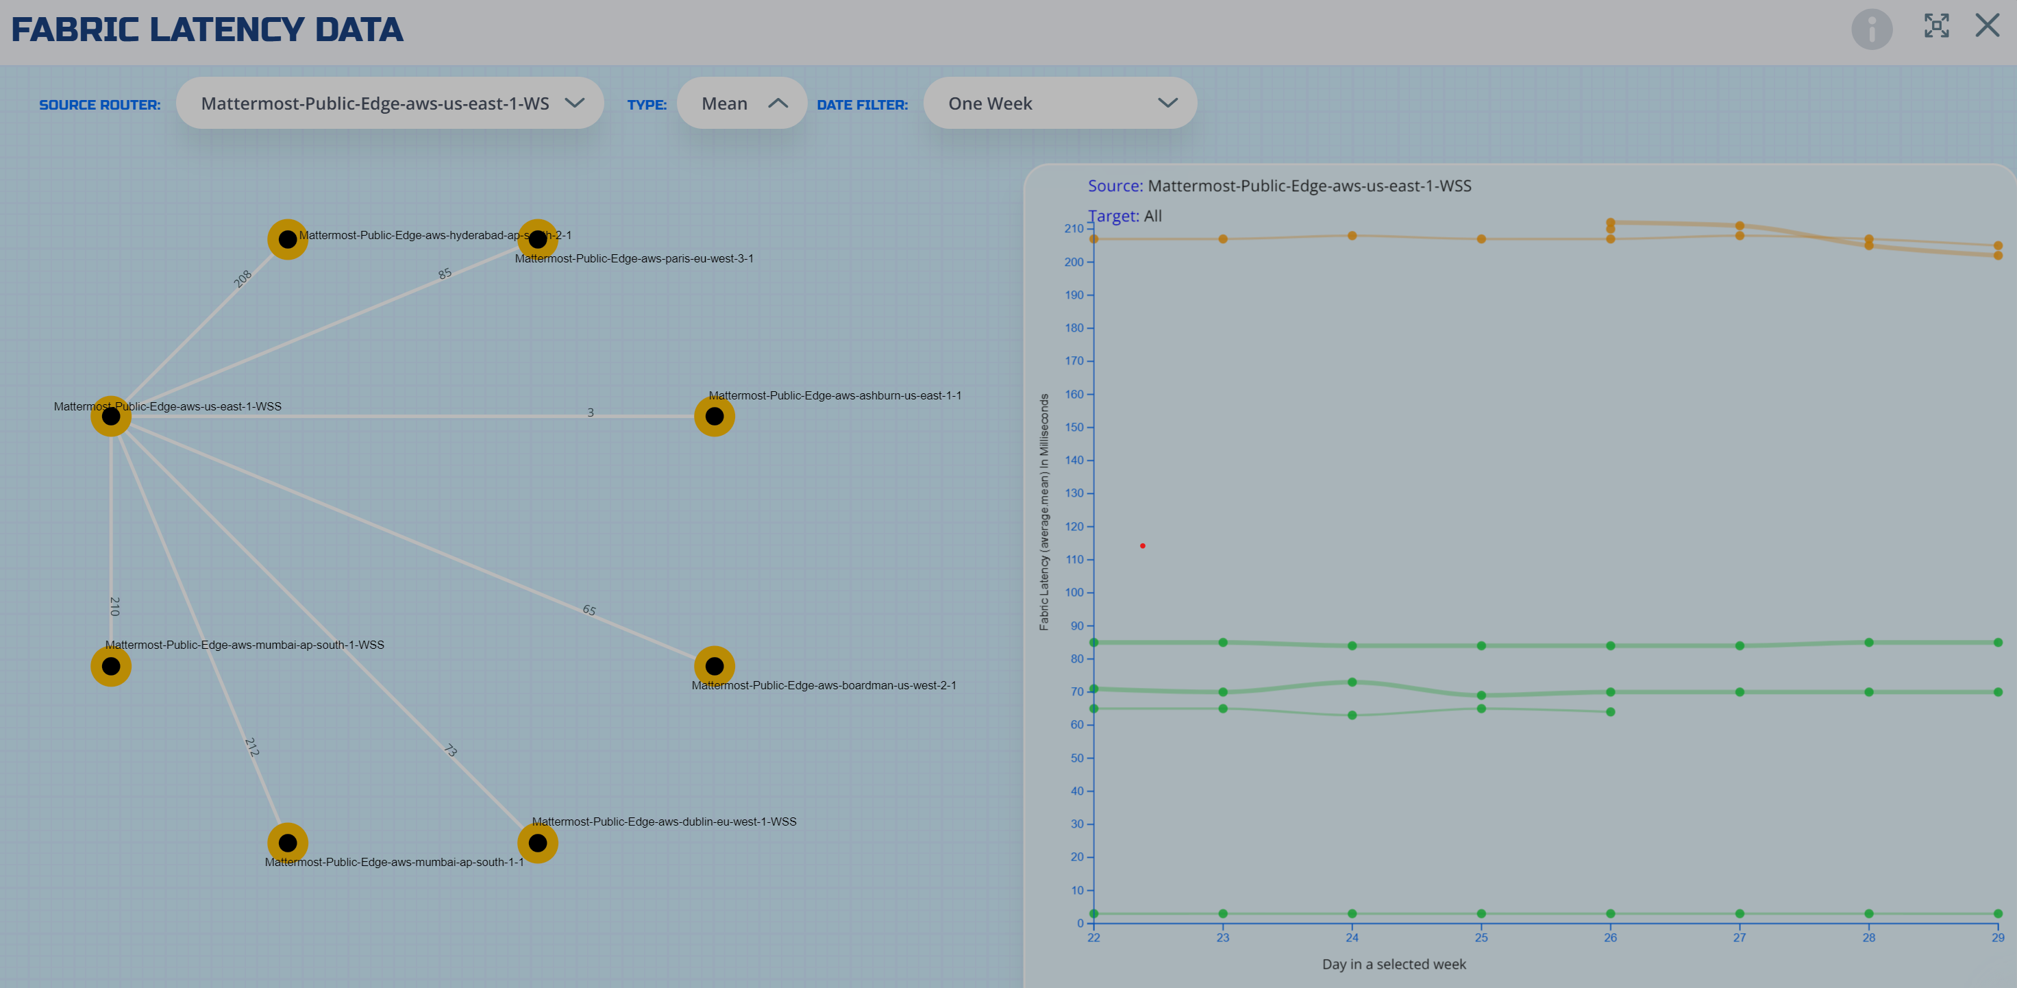2017x988 pixels.
Task: Click the 208 latency link label
Action: (x=243, y=279)
